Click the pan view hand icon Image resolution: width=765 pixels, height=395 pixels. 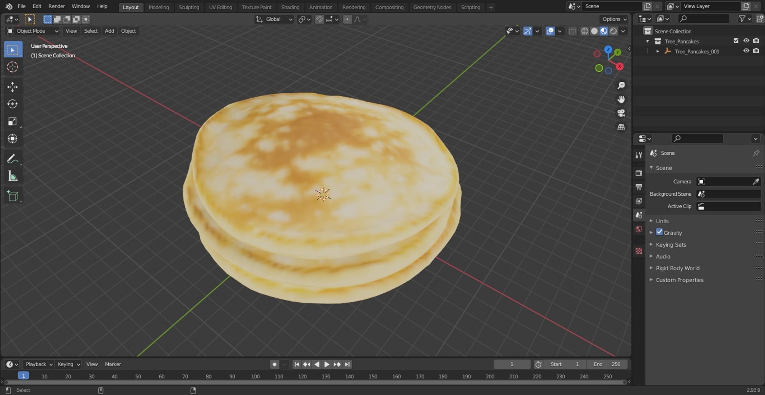(x=621, y=100)
